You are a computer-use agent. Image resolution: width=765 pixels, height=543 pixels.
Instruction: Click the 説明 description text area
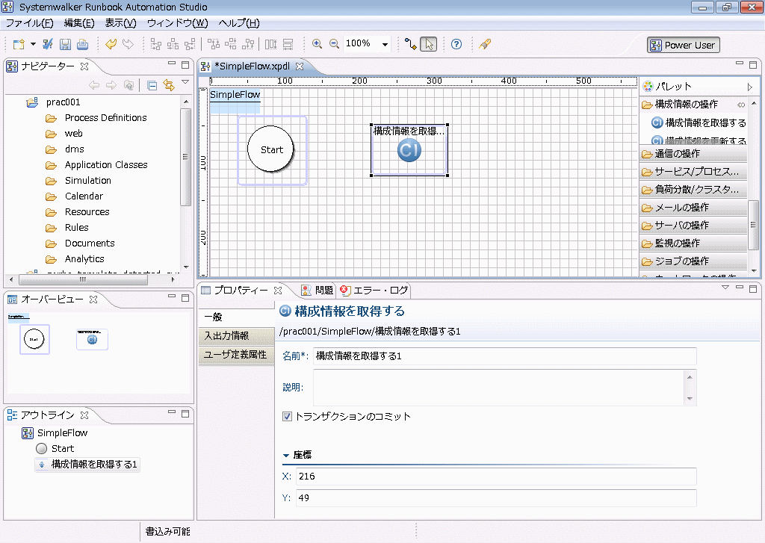coord(498,388)
